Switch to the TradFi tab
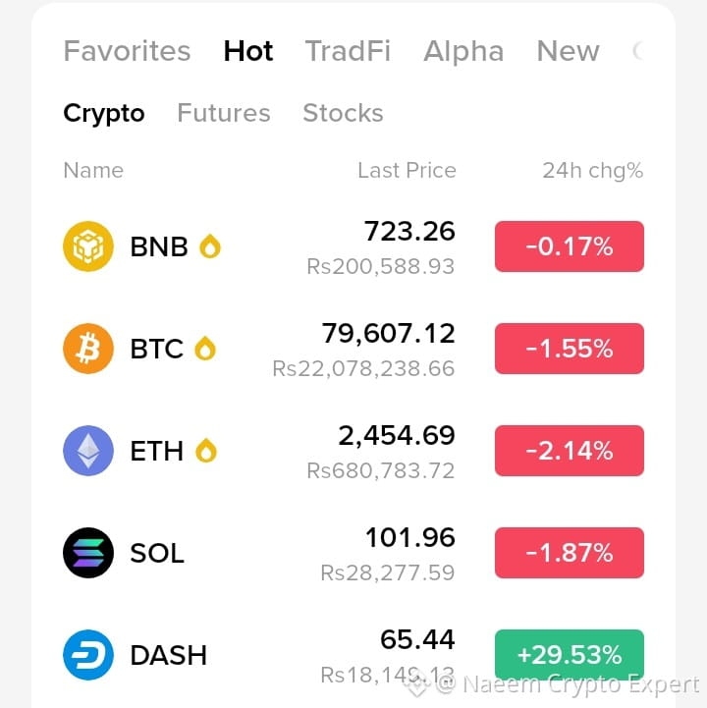The image size is (707, 708). click(348, 51)
